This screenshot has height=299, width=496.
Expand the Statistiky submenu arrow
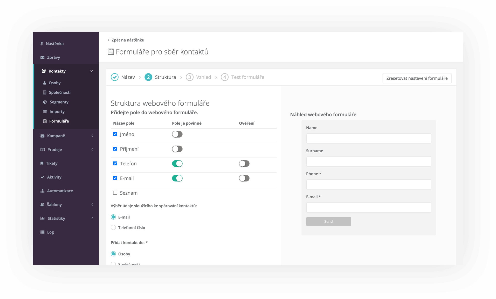click(x=92, y=218)
